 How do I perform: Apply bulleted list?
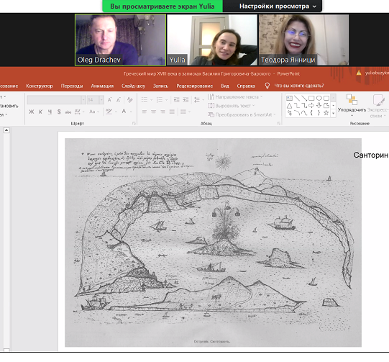(145, 100)
